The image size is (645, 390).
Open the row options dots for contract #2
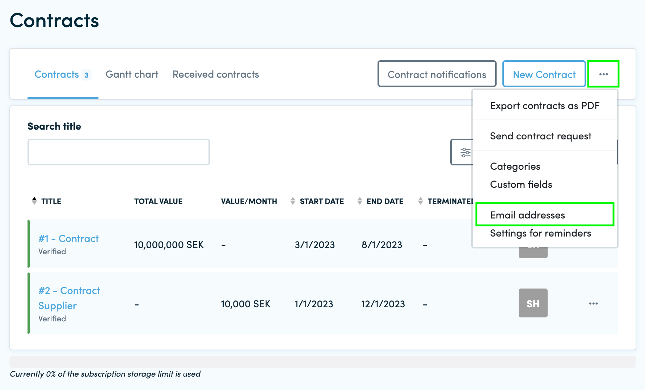[x=593, y=303]
